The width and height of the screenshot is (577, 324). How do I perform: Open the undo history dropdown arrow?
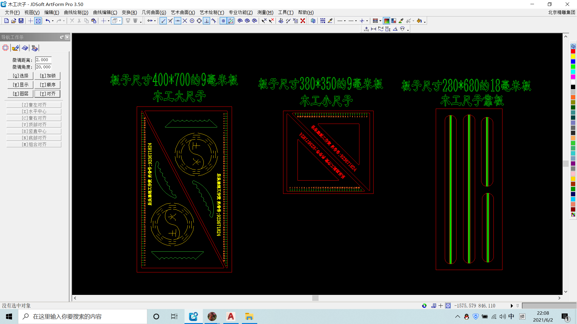click(53, 21)
